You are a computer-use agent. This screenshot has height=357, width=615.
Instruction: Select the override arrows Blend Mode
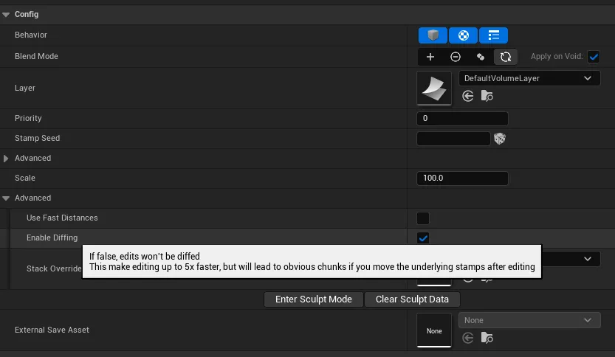(x=505, y=57)
